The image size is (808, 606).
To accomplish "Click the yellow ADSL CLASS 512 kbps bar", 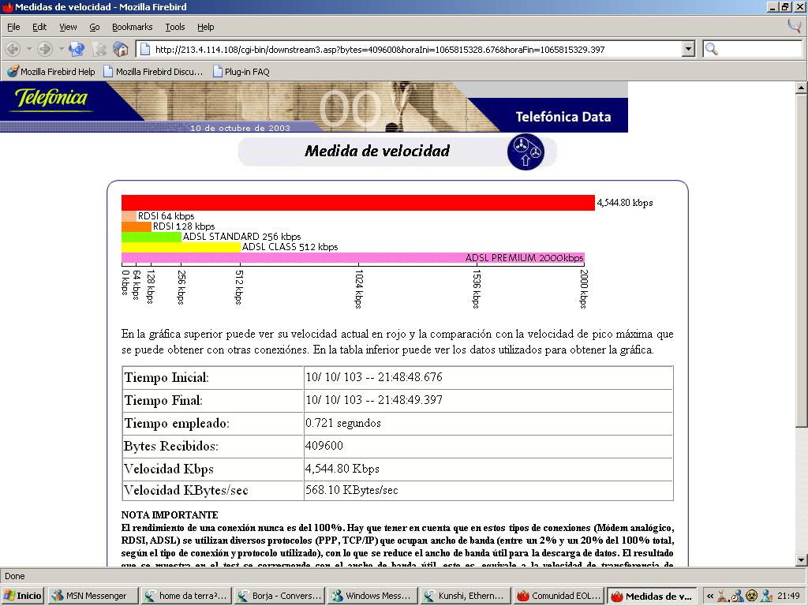I will (181, 247).
